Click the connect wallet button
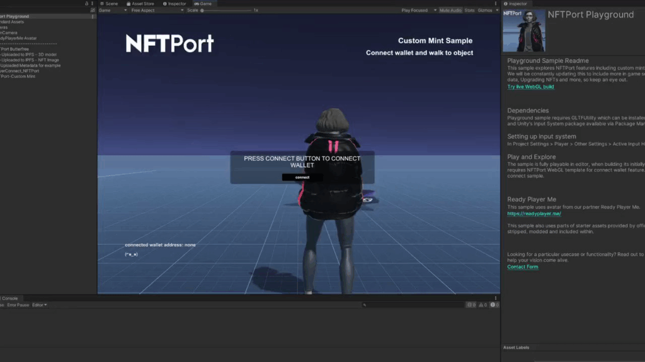 pos(302,177)
